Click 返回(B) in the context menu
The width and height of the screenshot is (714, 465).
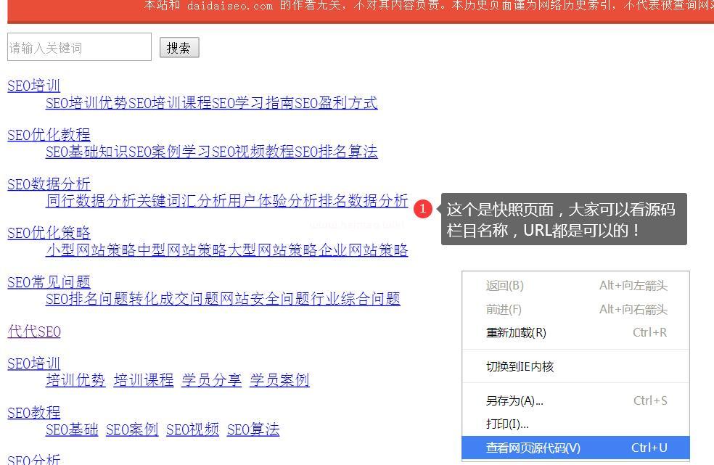coord(504,285)
